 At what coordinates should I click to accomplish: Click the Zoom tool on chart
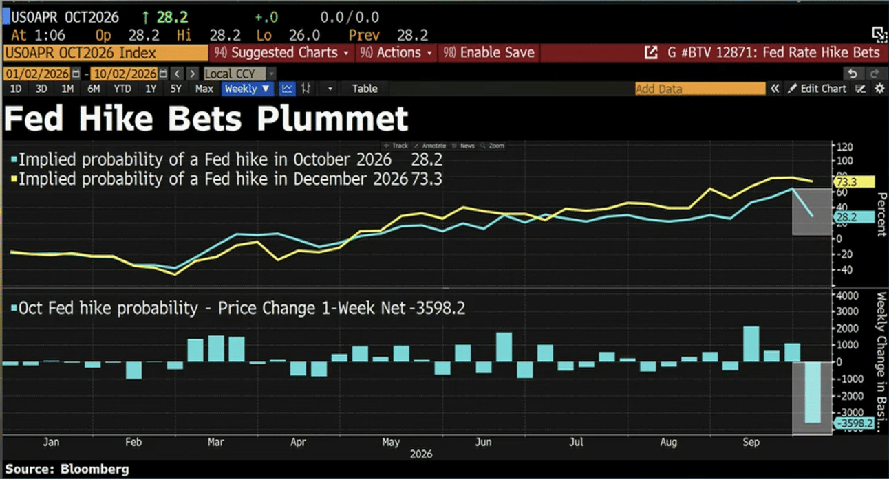coord(493,146)
